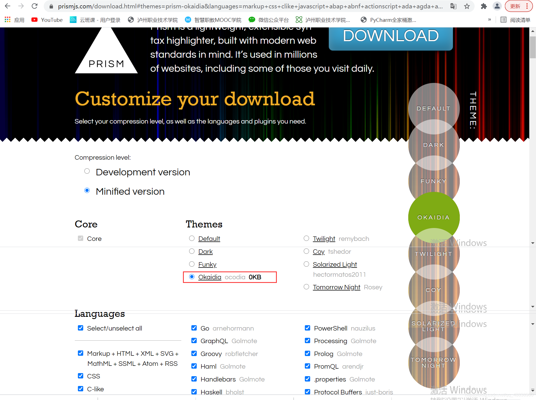Uncheck the C-like language checkbox

pos(81,389)
